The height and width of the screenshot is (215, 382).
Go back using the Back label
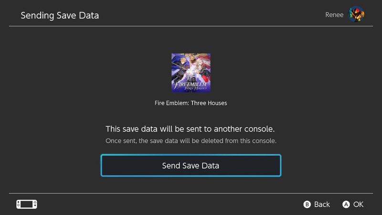[322, 204]
